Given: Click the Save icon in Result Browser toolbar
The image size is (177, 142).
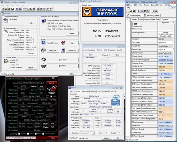Looking at the screenshot, I should 134,11.
